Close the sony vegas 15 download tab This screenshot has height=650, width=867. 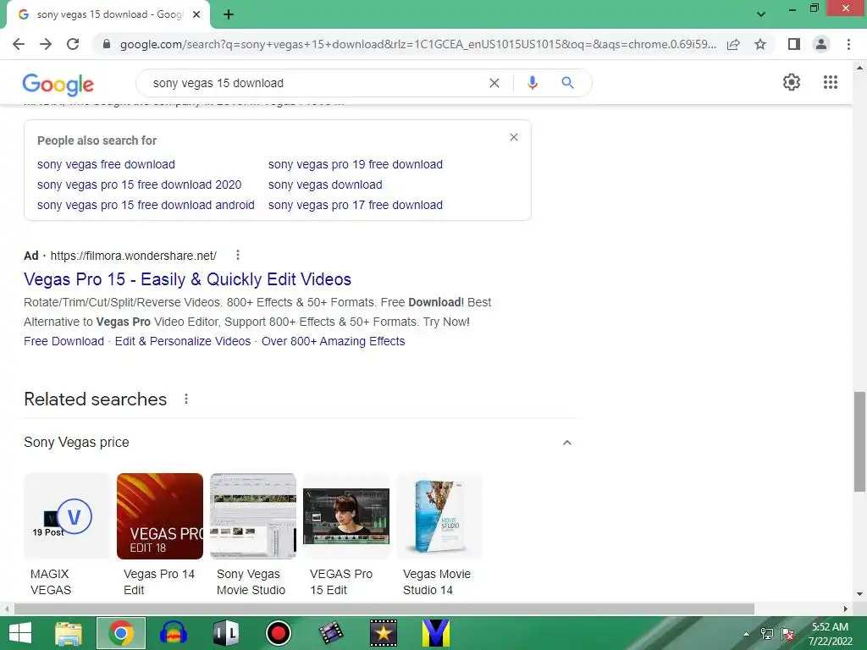click(x=196, y=15)
